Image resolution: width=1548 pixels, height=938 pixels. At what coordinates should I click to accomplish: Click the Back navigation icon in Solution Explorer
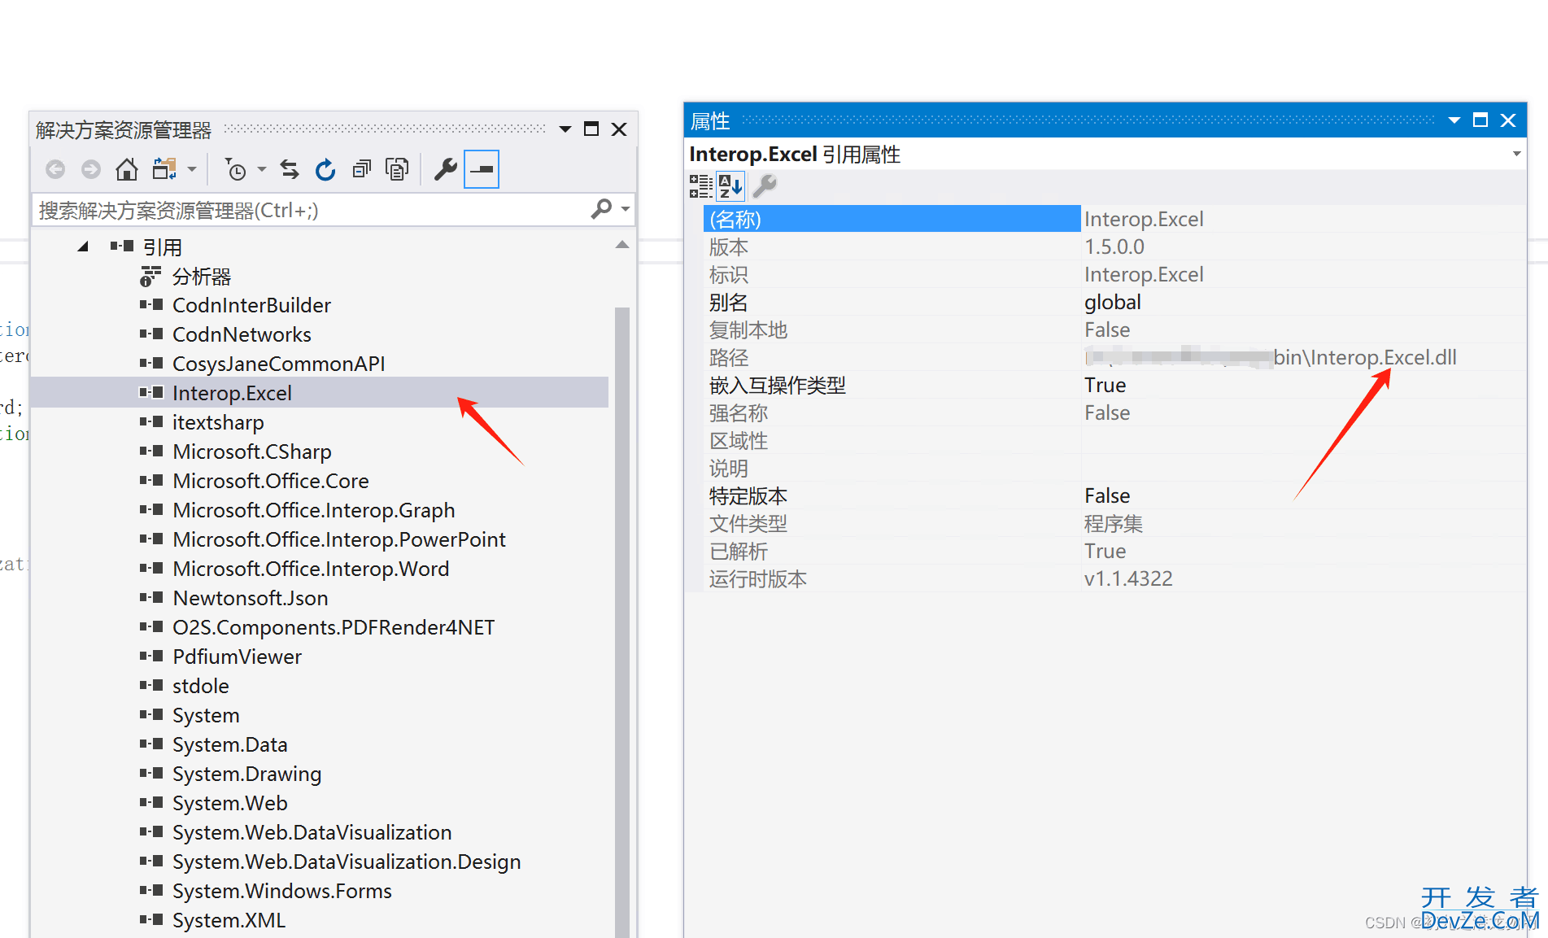pos(55,169)
